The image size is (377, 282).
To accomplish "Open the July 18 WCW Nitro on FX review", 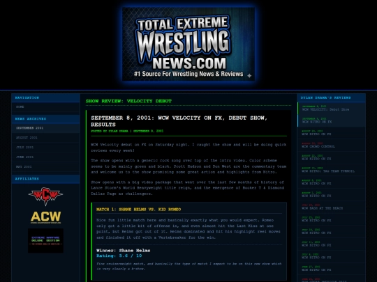I will point(332,232).
